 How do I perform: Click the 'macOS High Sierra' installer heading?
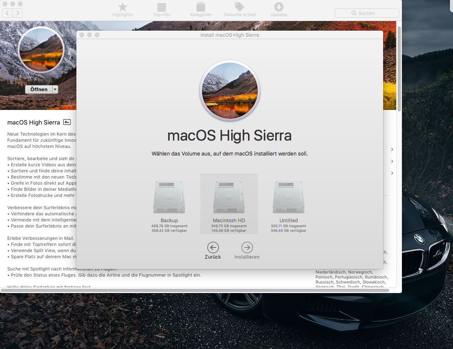(x=230, y=136)
